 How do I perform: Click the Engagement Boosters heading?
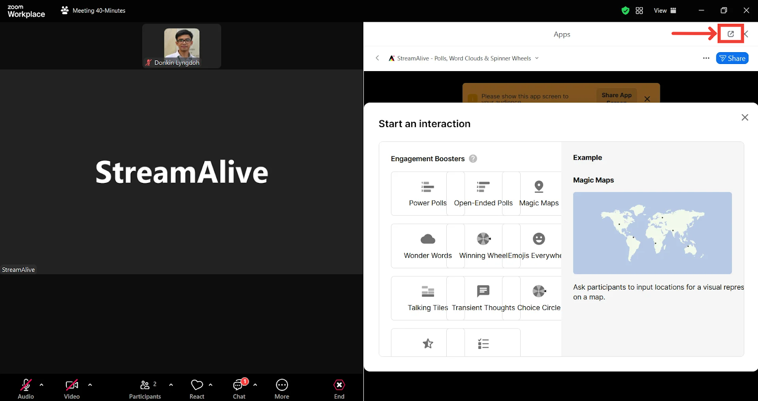[x=428, y=159]
